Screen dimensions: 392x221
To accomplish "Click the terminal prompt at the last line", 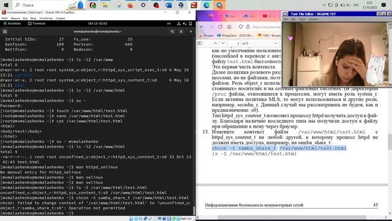I will click(x=37, y=213).
